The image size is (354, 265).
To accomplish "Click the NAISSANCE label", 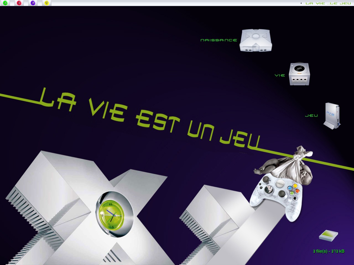I will tap(219, 40).
